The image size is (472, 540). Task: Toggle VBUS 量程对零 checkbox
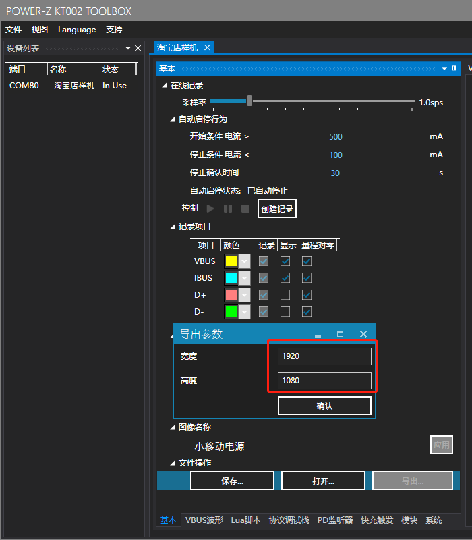[x=307, y=261]
